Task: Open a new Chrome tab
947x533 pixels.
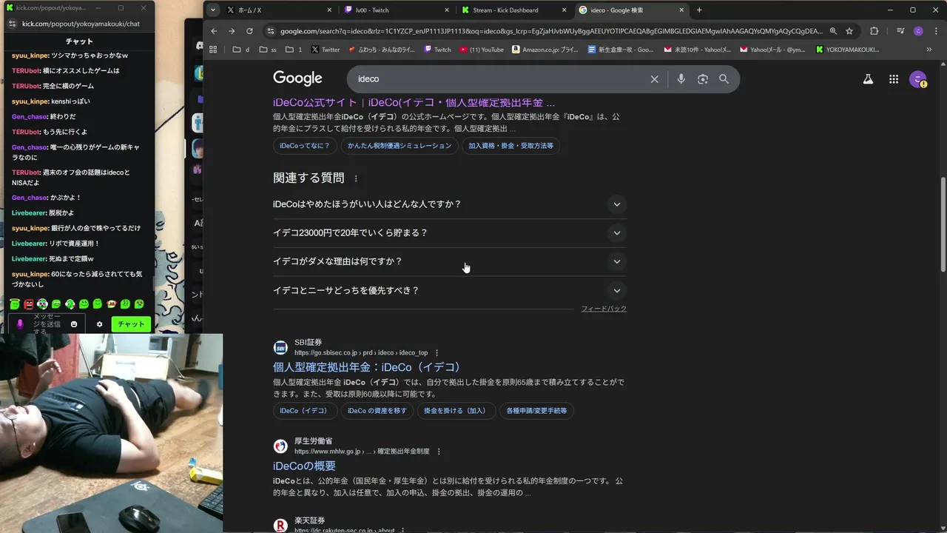Action: tap(699, 10)
